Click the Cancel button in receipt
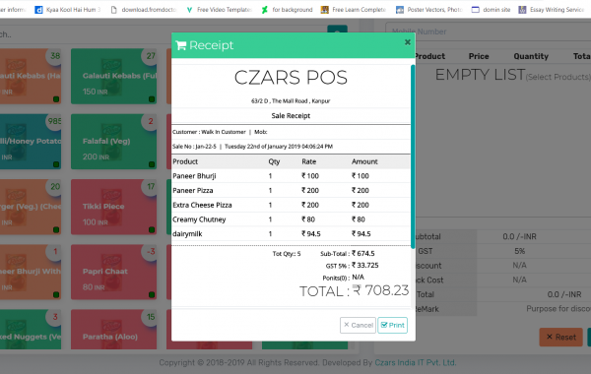The height and width of the screenshot is (374, 591). pyautogui.click(x=359, y=325)
